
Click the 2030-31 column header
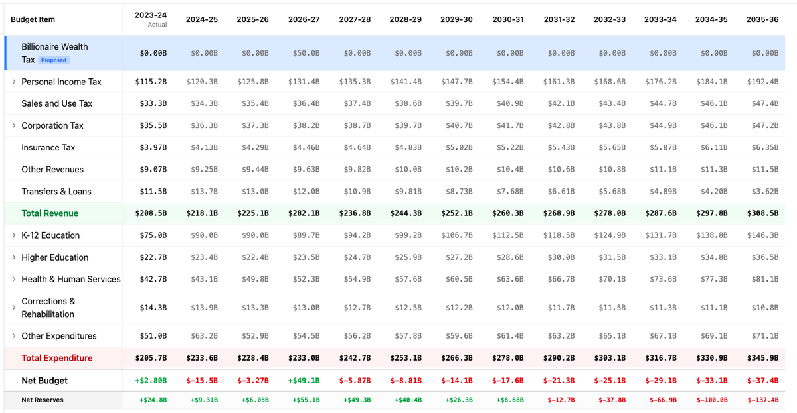click(x=508, y=19)
